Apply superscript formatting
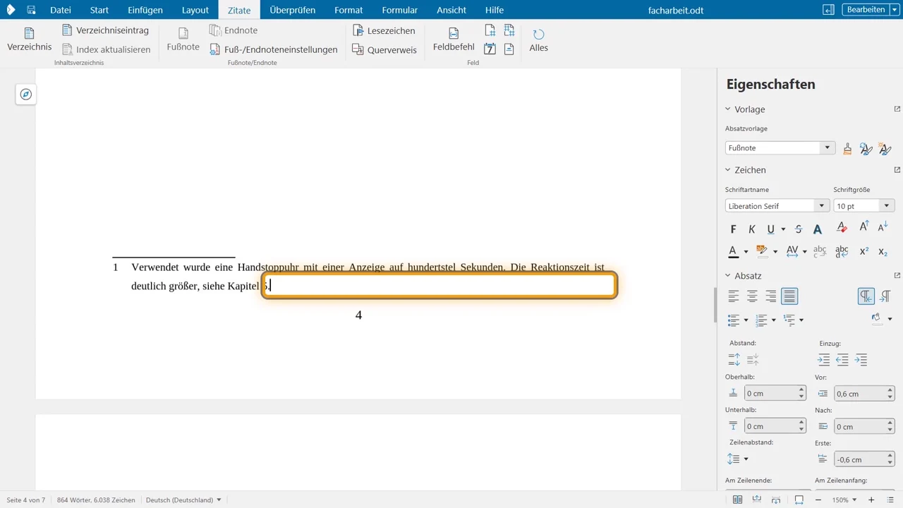Viewport: 903px width, 508px height. pos(864,250)
